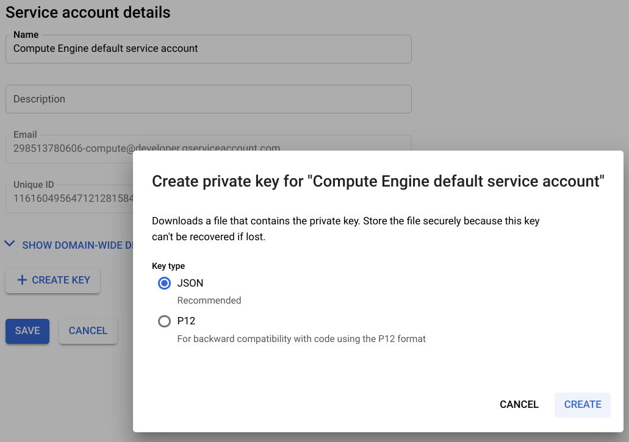Click the "Create private key" dialog title
Image resolution: width=629 pixels, height=442 pixels.
click(378, 182)
